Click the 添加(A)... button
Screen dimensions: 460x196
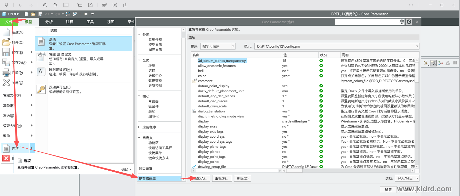point(200,178)
